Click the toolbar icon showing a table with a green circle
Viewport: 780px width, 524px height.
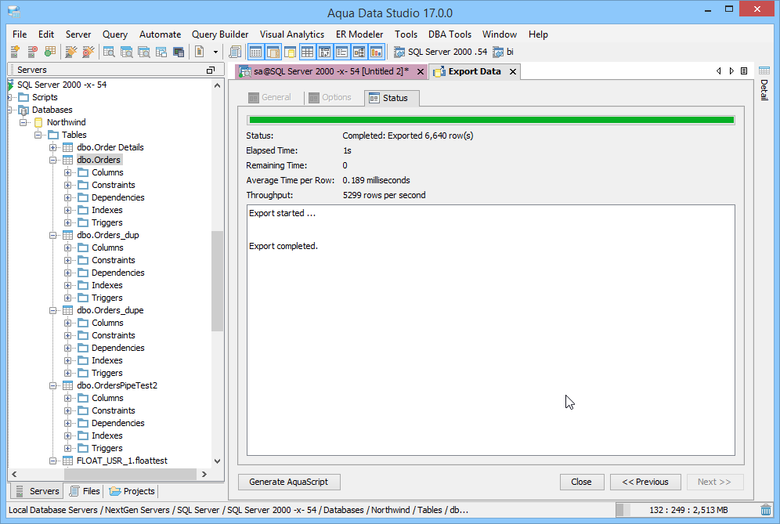tap(50, 51)
